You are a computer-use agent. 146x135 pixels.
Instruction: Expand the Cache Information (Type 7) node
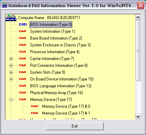[11, 59]
